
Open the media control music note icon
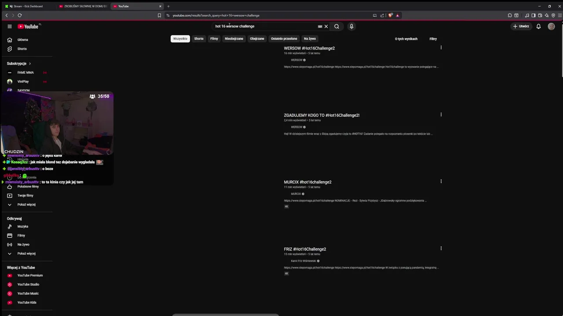tap(527, 15)
